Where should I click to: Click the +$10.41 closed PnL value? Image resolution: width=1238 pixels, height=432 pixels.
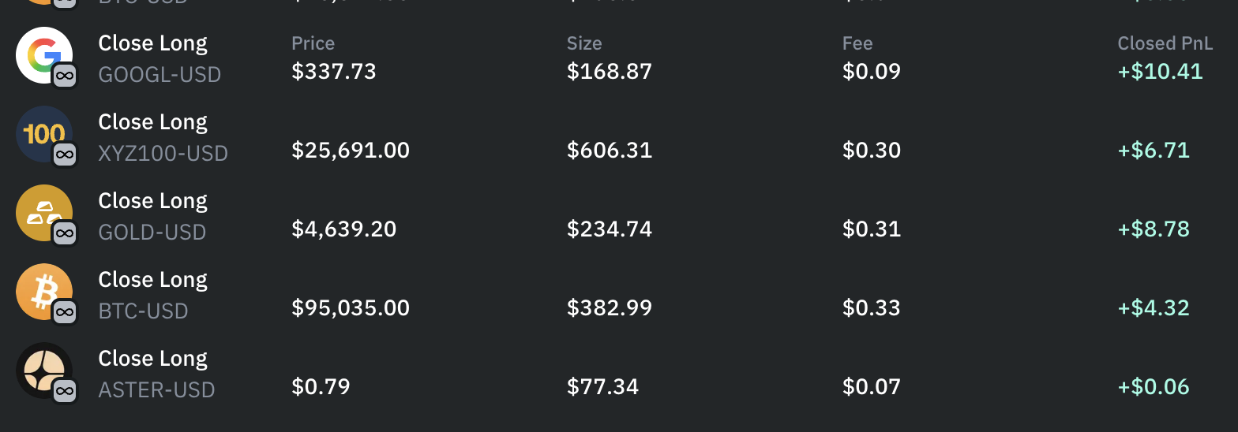pos(1160,72)
